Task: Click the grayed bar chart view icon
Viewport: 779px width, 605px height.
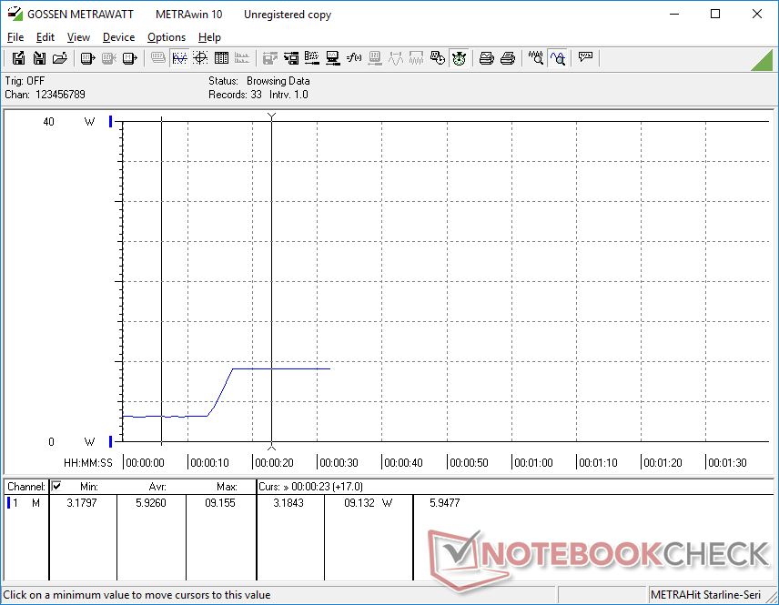Action: point(242,58)
